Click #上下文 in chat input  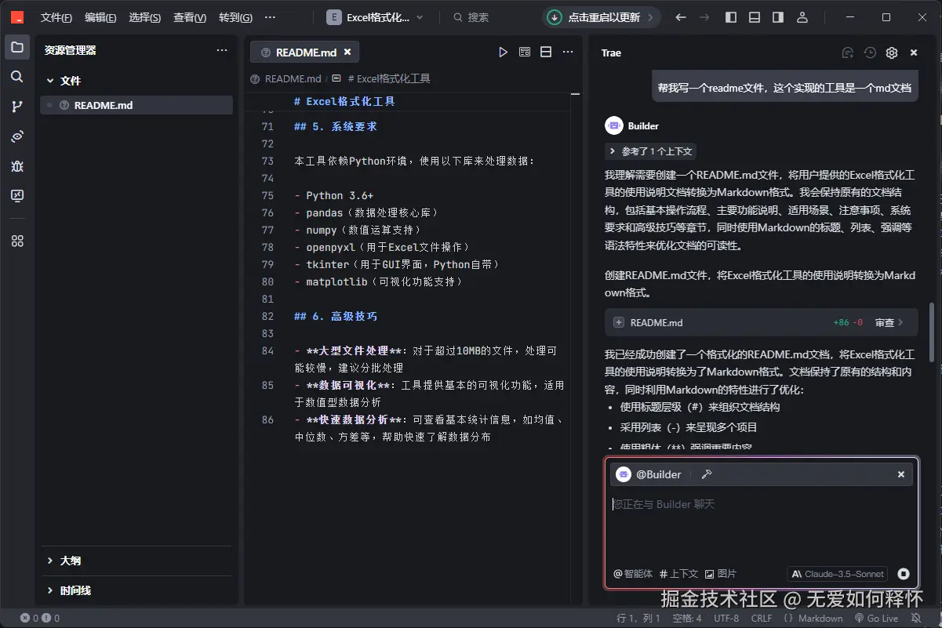[x=678, y=574]
